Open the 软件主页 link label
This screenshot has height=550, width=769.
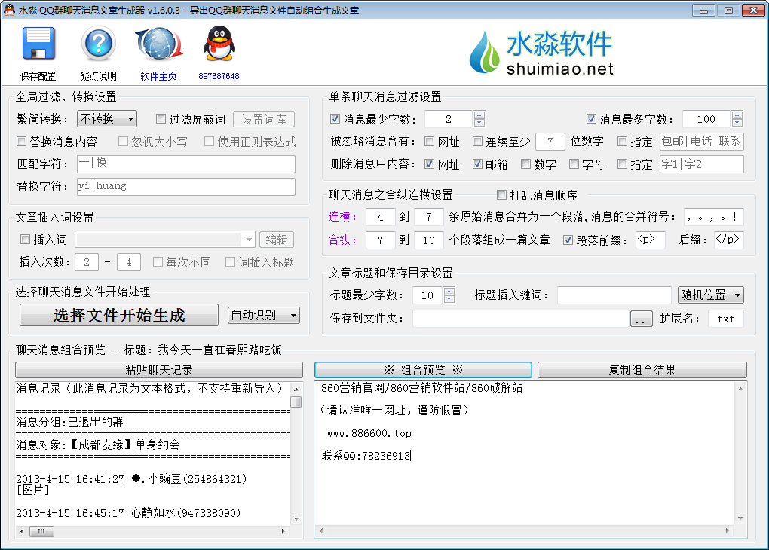click(x=158, y=76)
